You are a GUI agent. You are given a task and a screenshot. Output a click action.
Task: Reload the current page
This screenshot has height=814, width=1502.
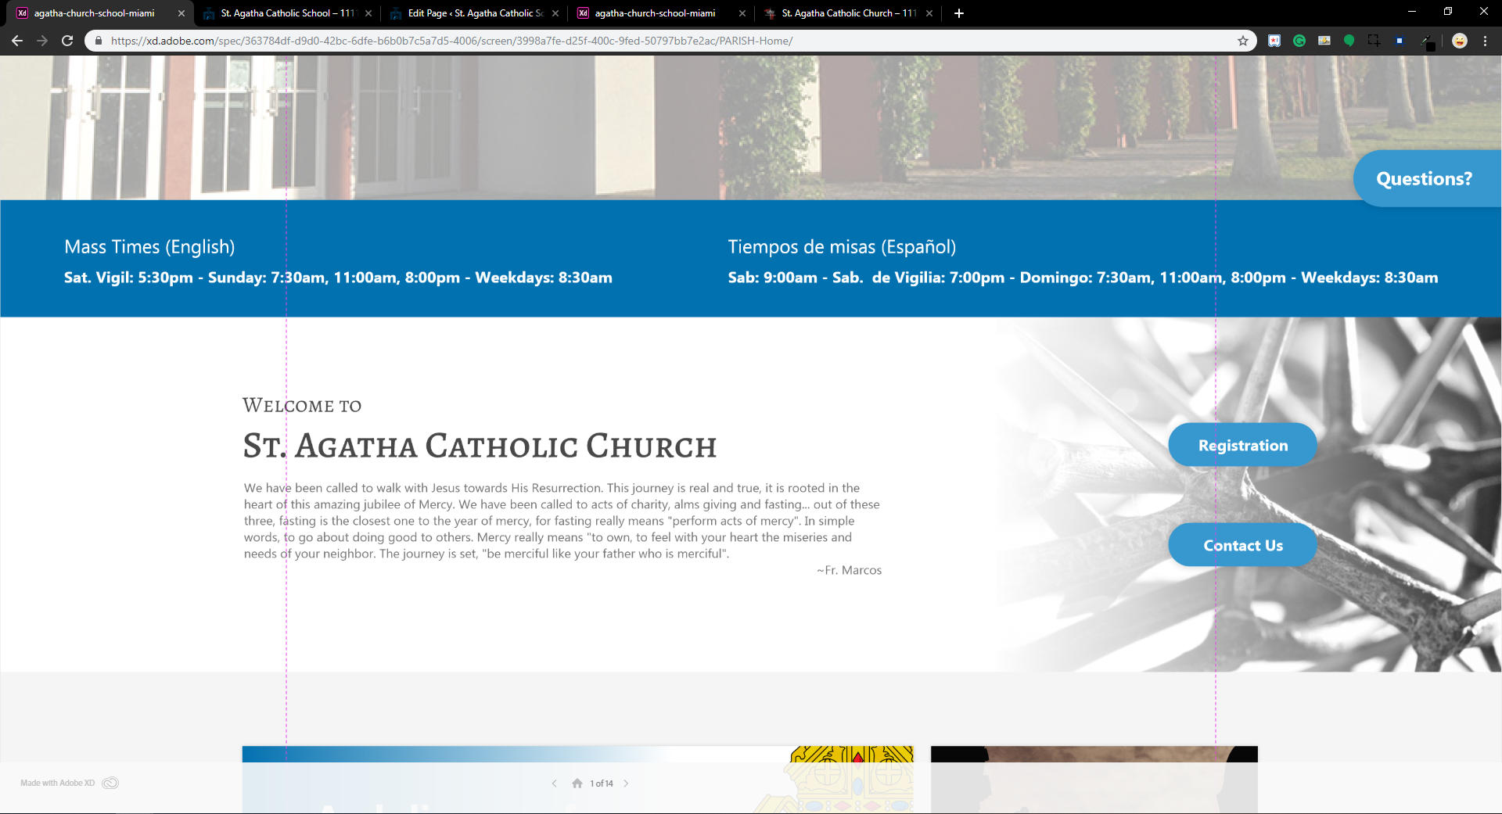tap(67, 41)
